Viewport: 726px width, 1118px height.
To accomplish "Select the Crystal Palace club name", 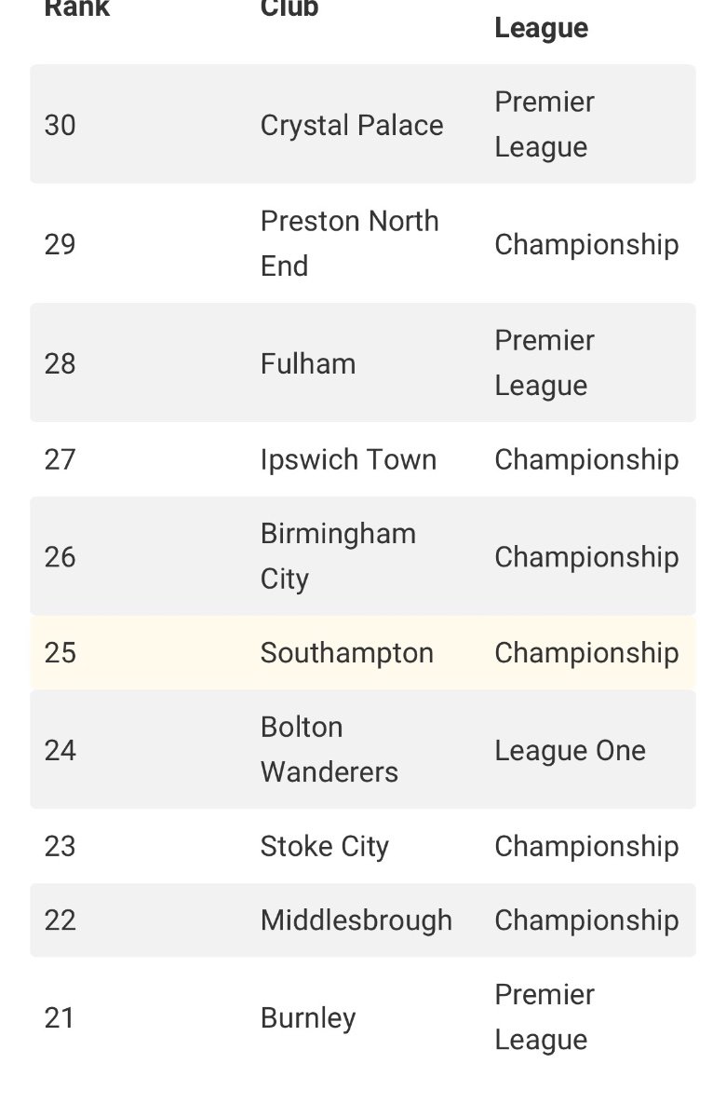I will click(x=352, y=125).
